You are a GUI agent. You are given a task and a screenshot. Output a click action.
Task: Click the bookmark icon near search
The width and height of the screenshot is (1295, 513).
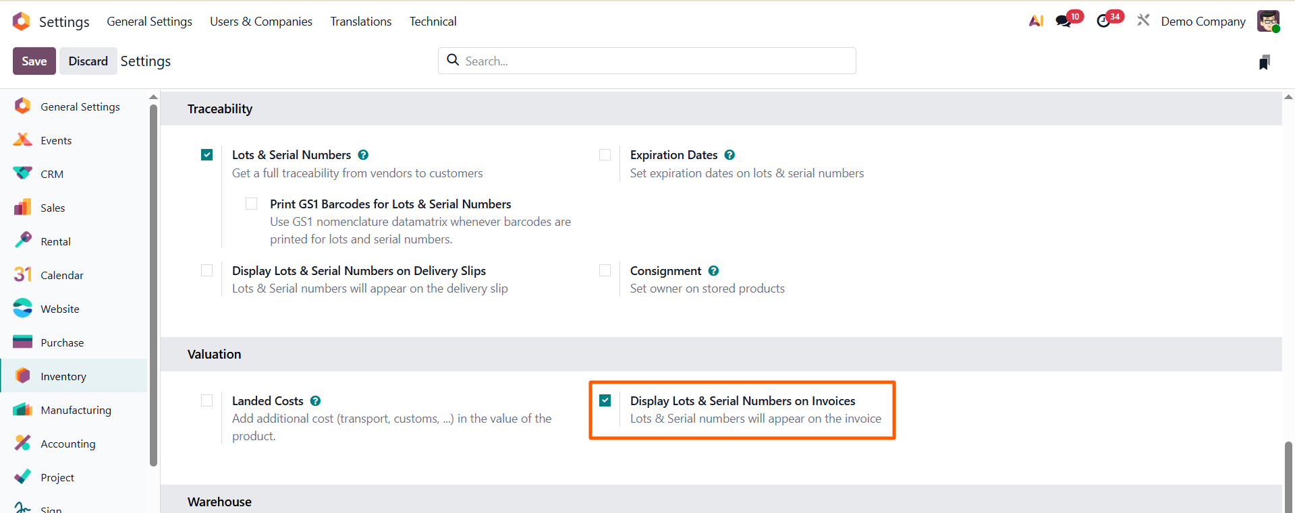pyautogui.click(x=1265, y=62)
